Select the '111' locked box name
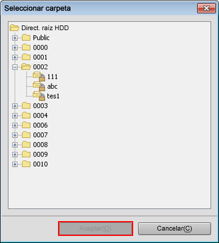Screen dimensions: 219x243 53,77
